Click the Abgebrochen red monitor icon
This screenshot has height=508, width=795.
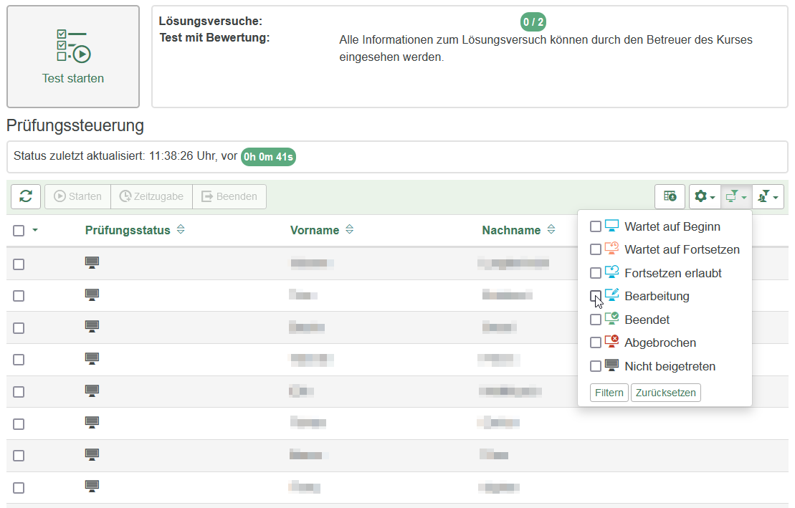611,342
